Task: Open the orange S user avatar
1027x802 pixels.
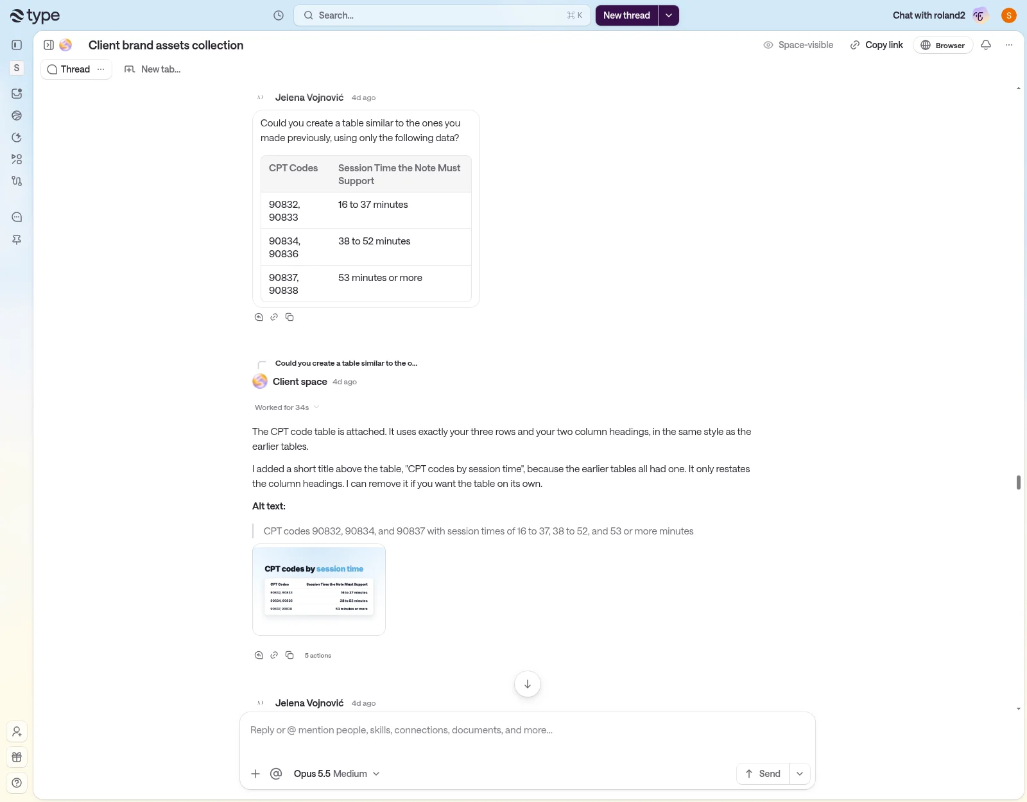Action: (1009, 15)
